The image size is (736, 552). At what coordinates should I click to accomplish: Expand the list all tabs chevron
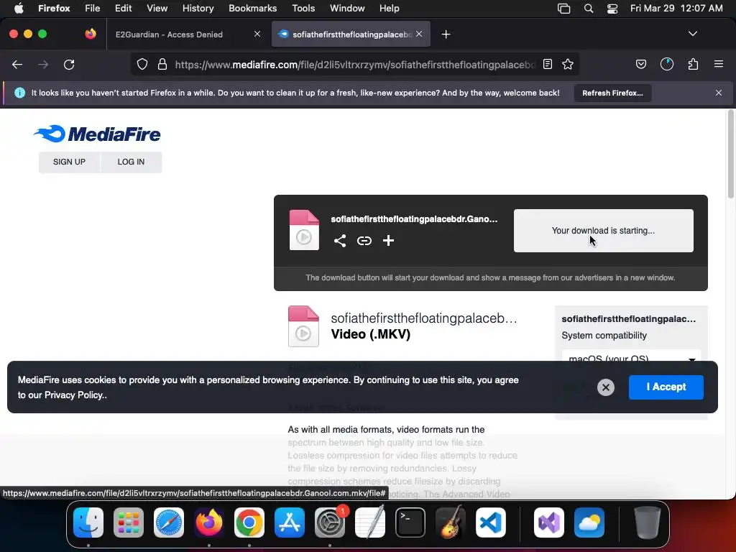click(693, 34)
